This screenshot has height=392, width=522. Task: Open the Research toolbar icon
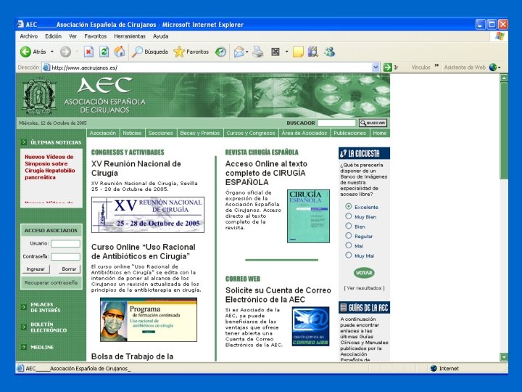[x=313, y=52]
